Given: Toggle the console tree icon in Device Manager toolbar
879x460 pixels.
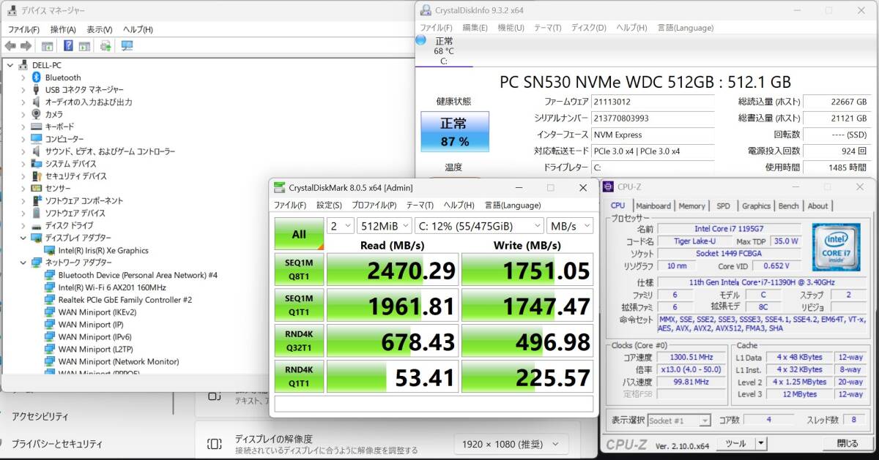Looking at the screenshot, I should pos(47,46).
